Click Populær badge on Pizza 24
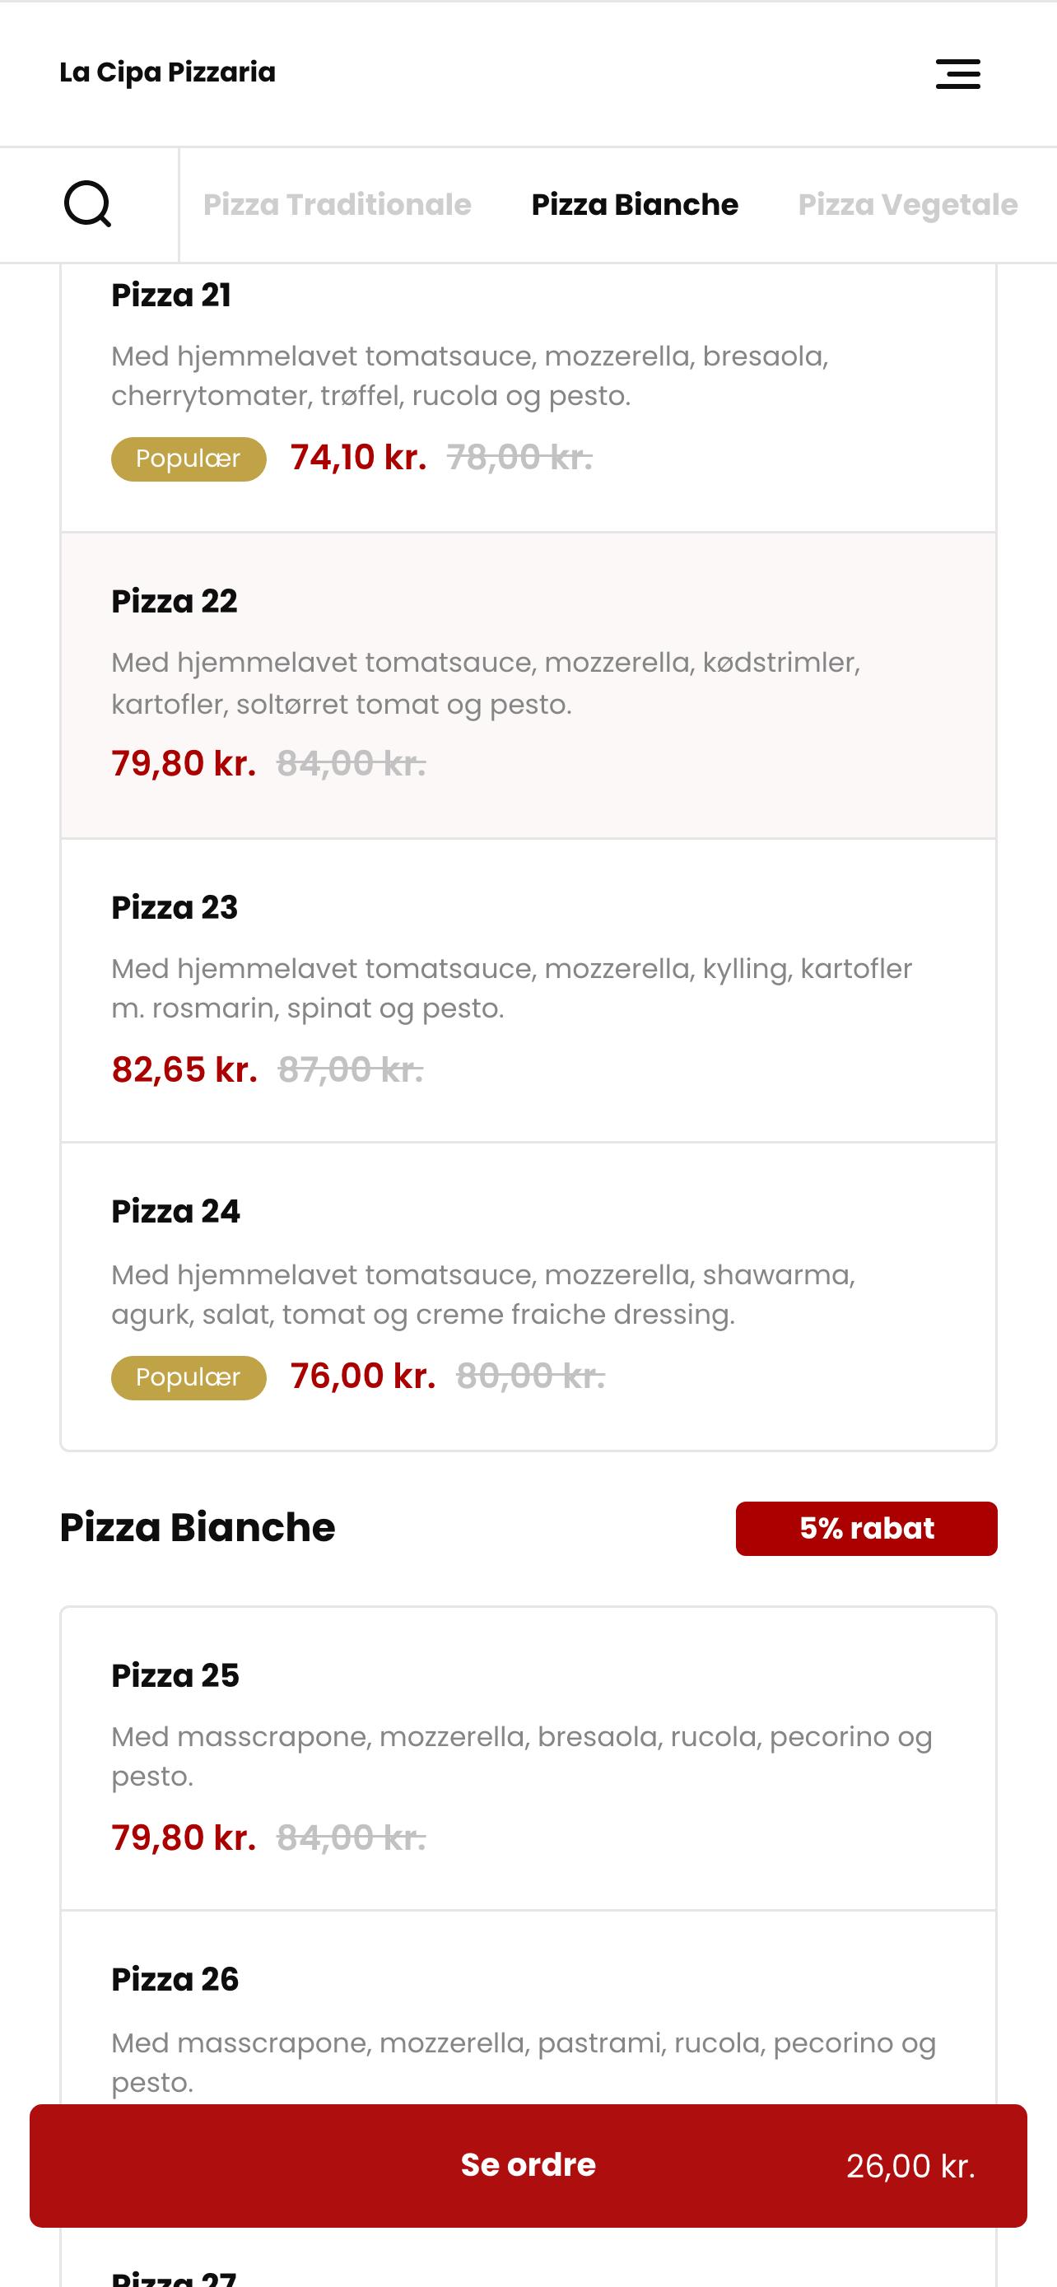The width and height of the screenshot is (1057, 2287). [189, 1378]
